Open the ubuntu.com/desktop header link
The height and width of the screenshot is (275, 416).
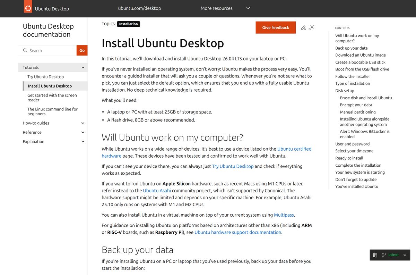[x=139, y=8]
